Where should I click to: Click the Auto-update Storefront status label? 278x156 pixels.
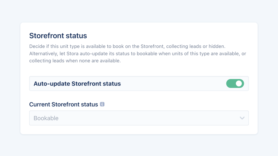77,83
